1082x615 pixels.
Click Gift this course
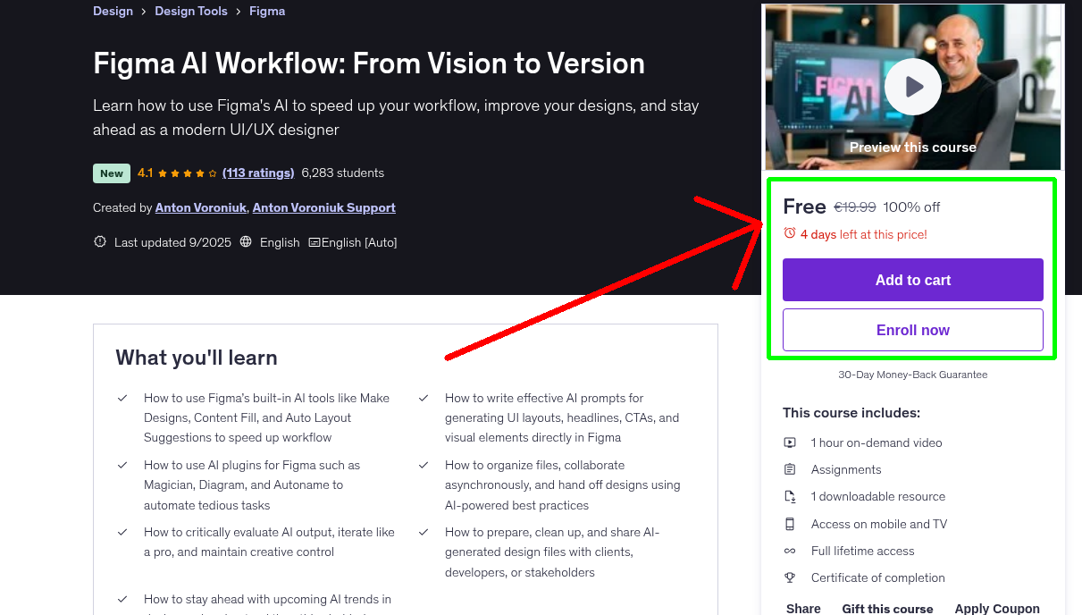point(887,609)
